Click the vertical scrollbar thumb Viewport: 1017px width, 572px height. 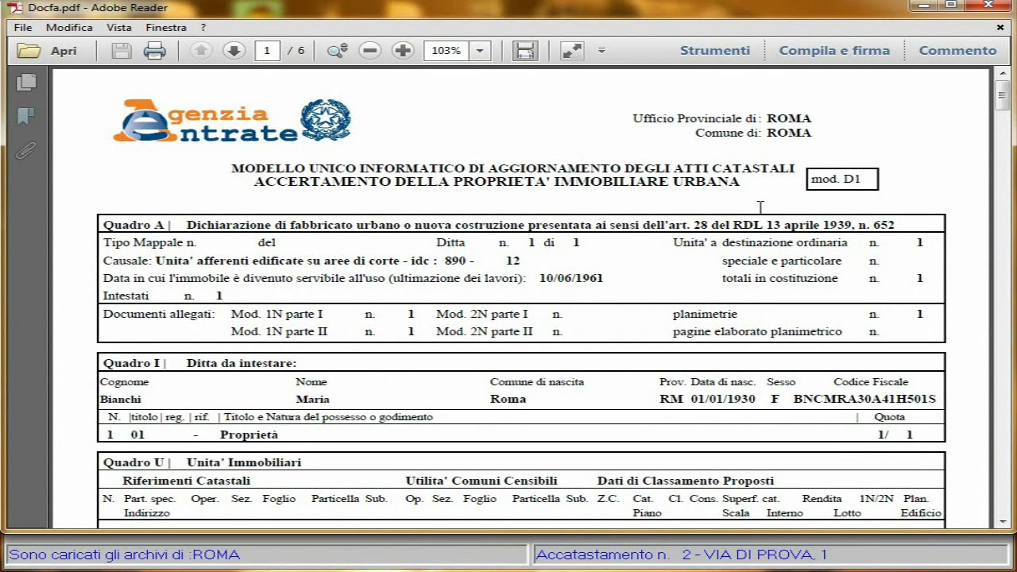(x=1003, y=95)
